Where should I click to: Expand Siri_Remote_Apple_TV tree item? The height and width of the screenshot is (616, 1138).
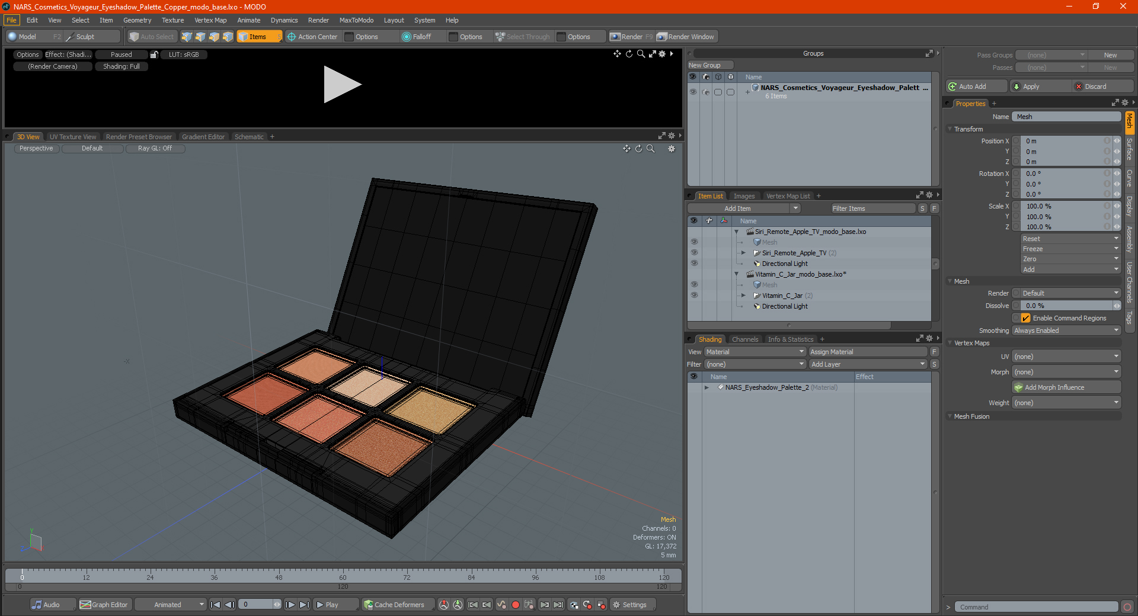[744, 253]
